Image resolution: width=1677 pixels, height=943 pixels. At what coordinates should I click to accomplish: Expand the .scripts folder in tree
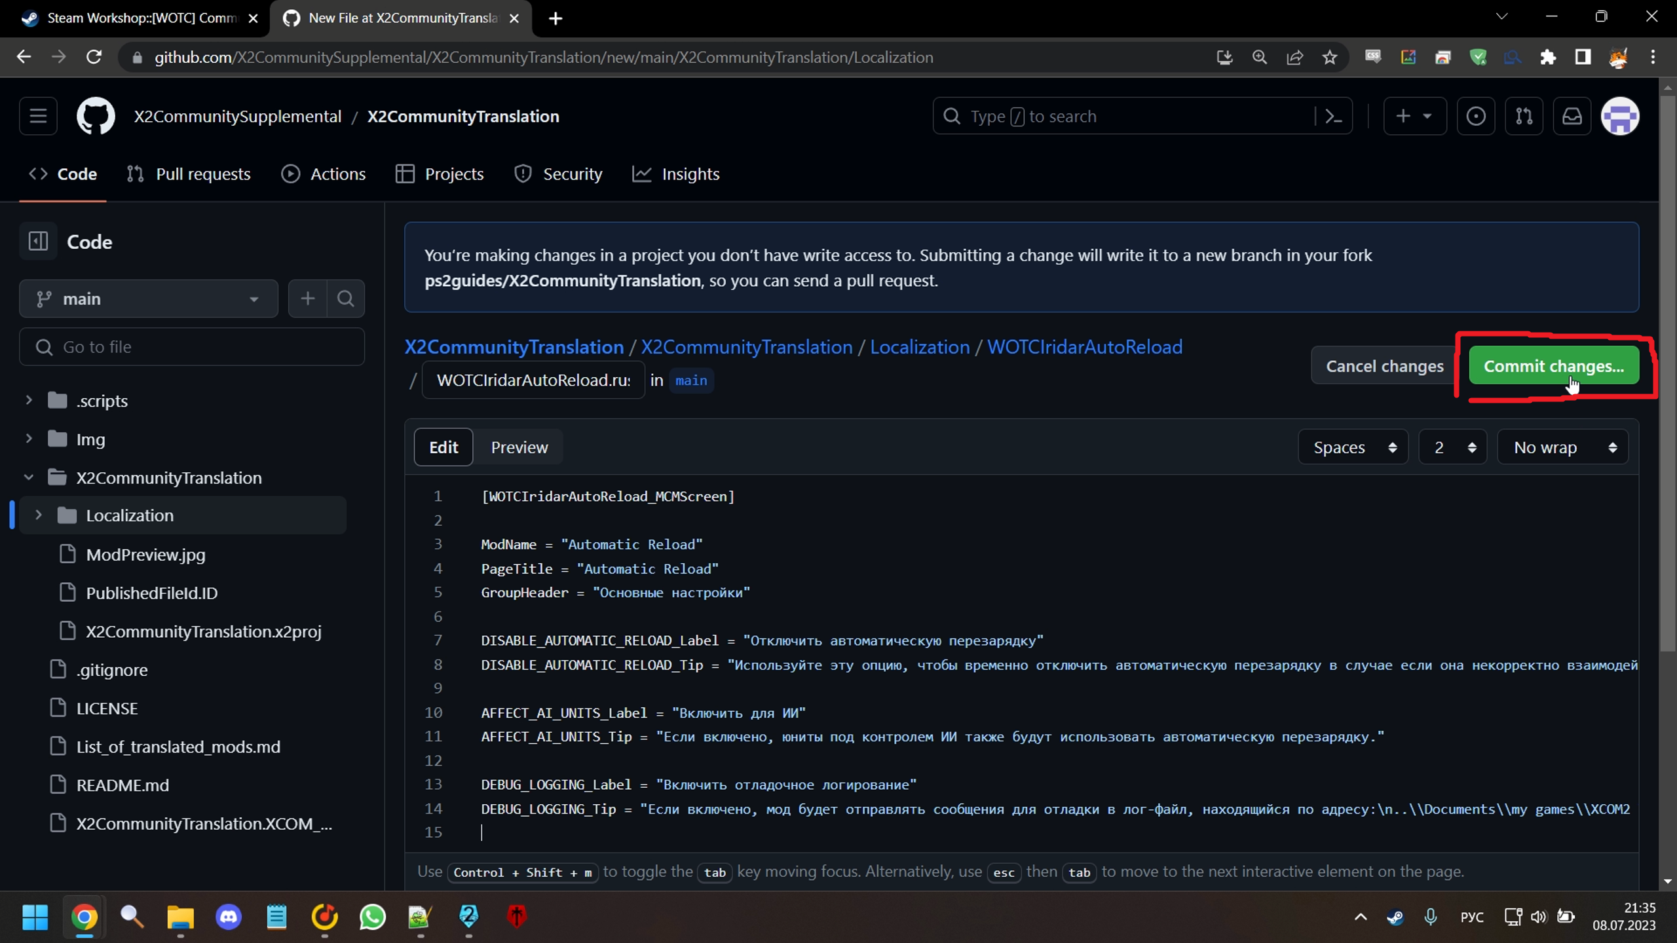29,400
